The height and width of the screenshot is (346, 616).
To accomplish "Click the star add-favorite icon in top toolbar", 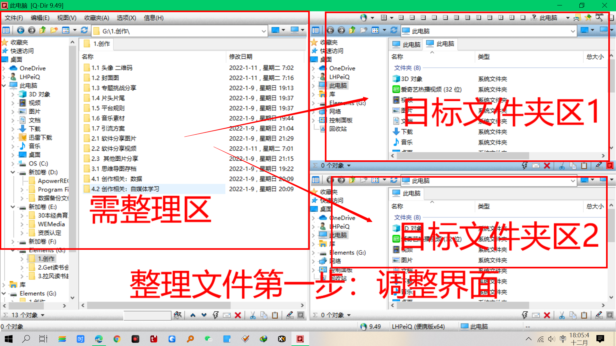I will [588, 18].
